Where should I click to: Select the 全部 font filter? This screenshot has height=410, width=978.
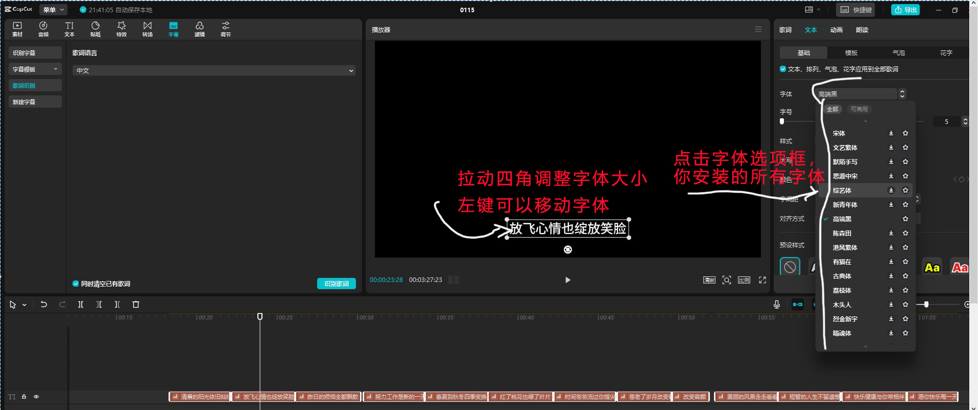click(832, 109)
